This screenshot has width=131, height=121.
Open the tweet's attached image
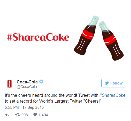(65, 38)
